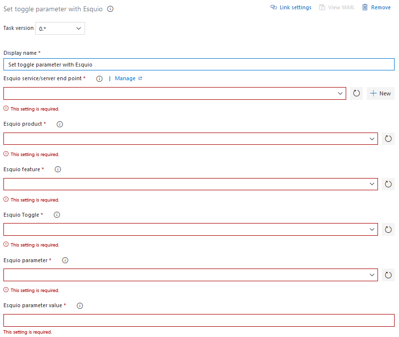Show info for Esquio service end point
The image size is (399, 337).
(x=99, y=79)
